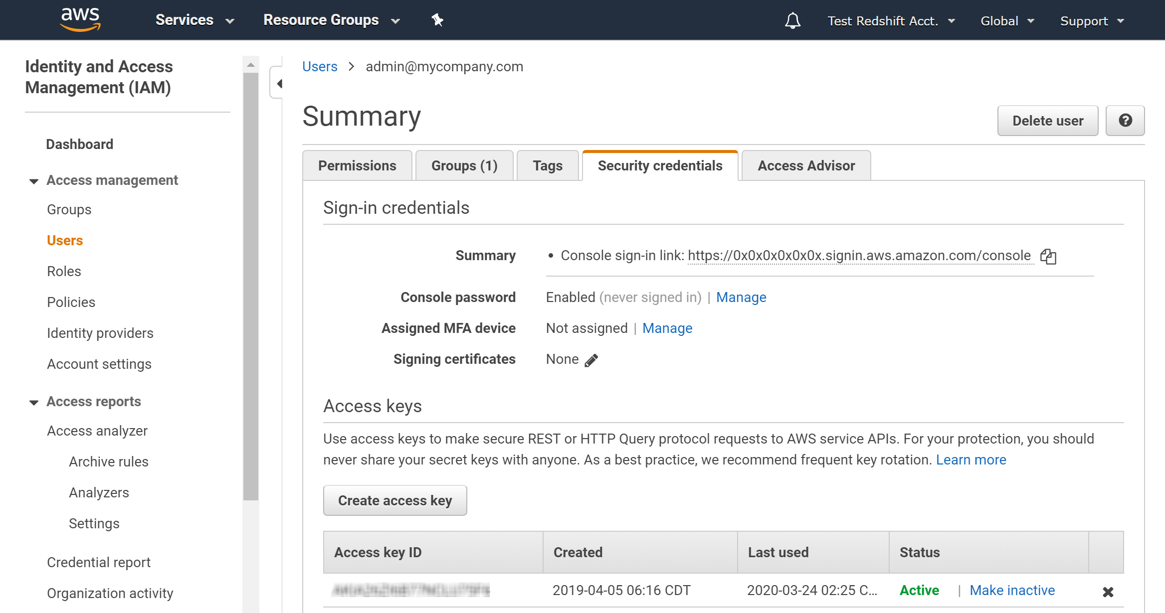Open Archive rules in the sidebar
This screenshot has height=613, width=1165.
point(109,461)
